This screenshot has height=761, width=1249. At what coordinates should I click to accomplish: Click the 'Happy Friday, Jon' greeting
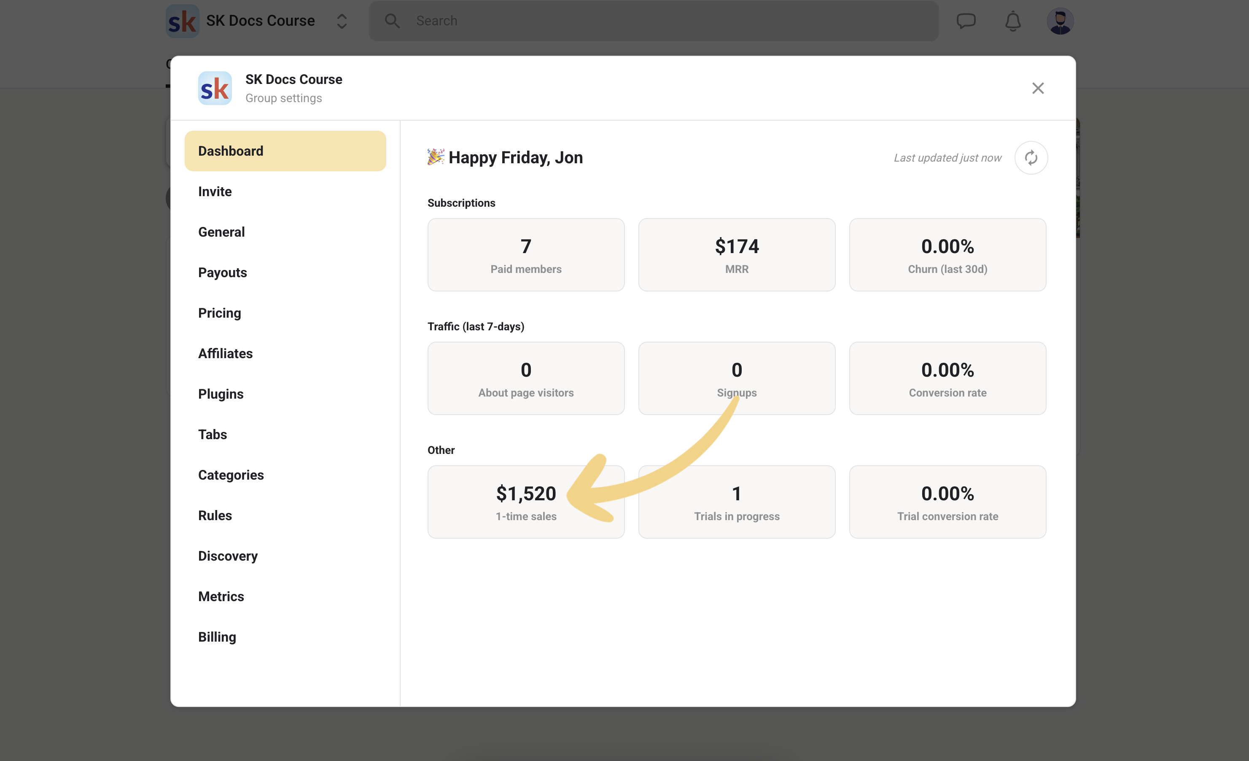tap(516, 158)
